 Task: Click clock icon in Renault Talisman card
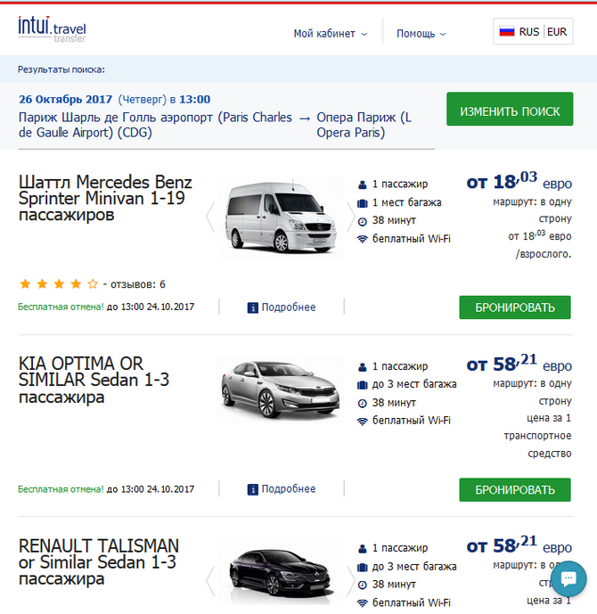click(363, 585)
